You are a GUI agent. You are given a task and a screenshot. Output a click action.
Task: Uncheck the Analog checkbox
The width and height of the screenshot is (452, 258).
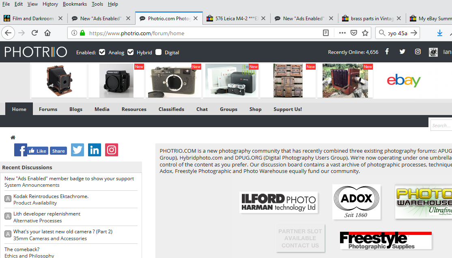click(x=102, y=52)
